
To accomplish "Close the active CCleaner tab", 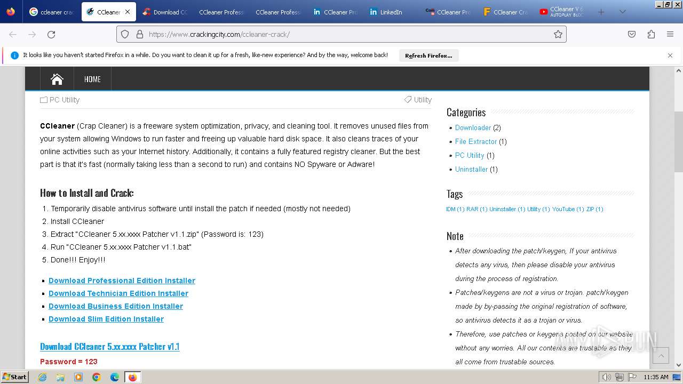I will [127, 12].
